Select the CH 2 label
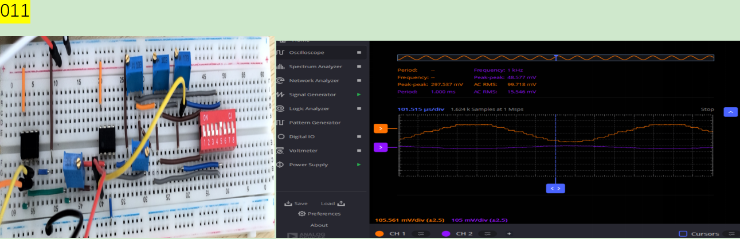The height and width of the screenshot is (239, 740). (x=464, y=234)
